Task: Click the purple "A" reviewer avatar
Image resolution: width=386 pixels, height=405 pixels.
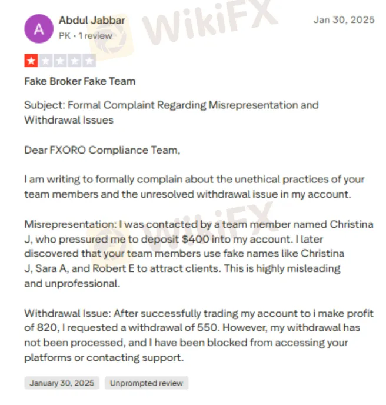Action: tap(39, 28)
